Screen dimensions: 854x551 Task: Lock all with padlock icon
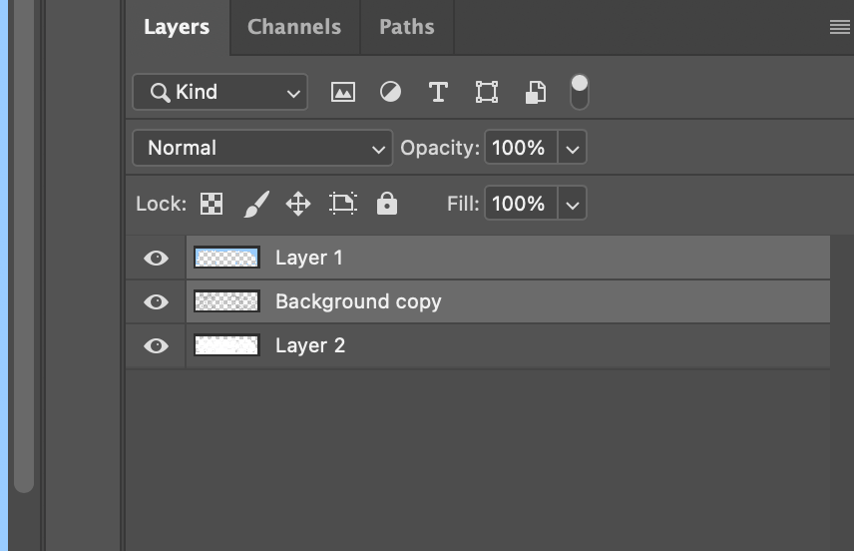[387, 204]
